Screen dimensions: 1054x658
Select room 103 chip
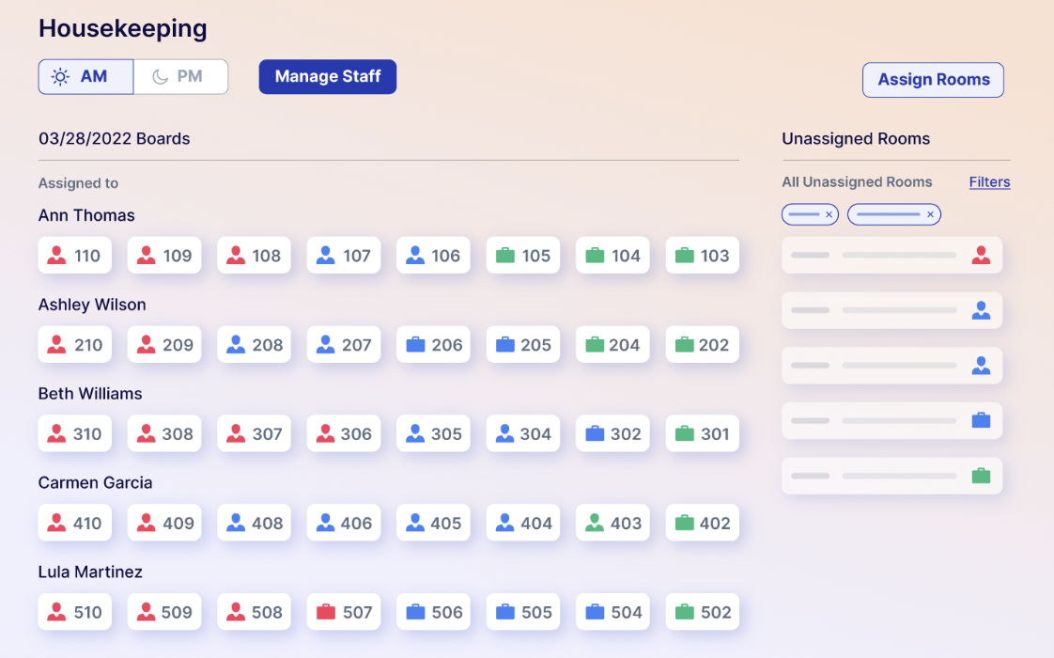703,255
